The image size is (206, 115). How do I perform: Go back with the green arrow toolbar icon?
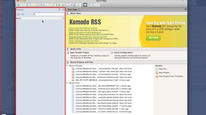pos(18,5)
